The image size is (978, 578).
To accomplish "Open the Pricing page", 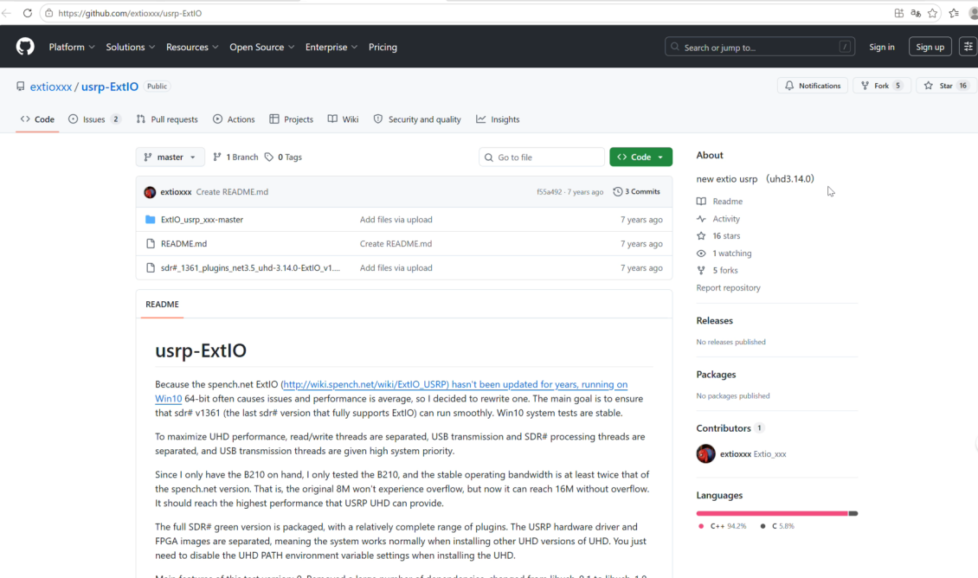I will 383,47.
